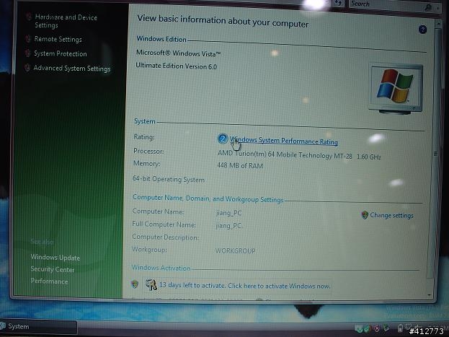Open Windows Update in See also
449x337 pixels.
[x=55, y=258]
